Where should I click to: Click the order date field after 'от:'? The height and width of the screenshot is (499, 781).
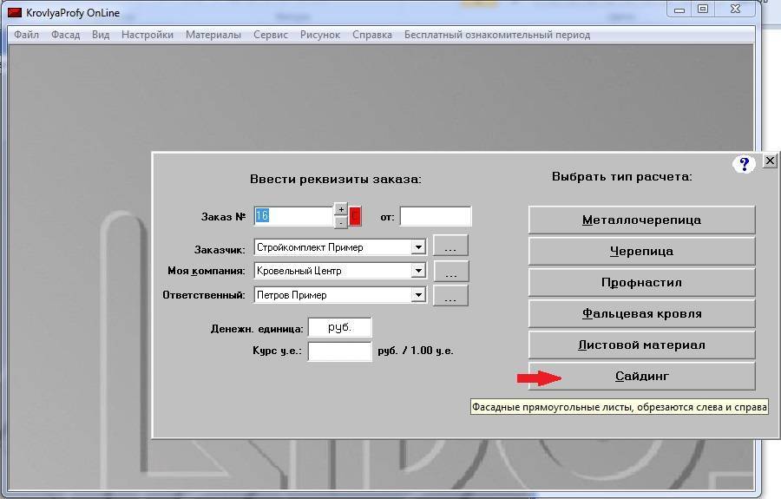coord(436,216)
